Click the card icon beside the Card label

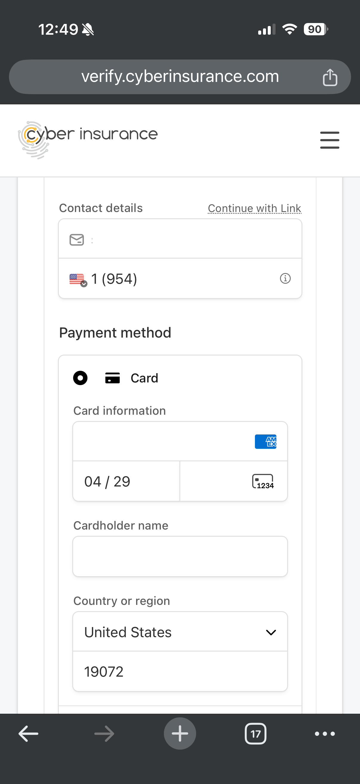[x=113, y=378]
